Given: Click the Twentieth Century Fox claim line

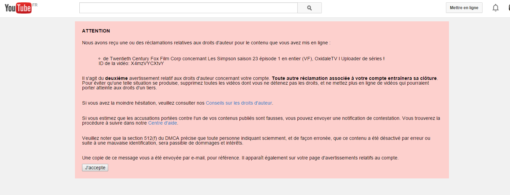Looking at the screenshot, I should [x=243, y=59].
